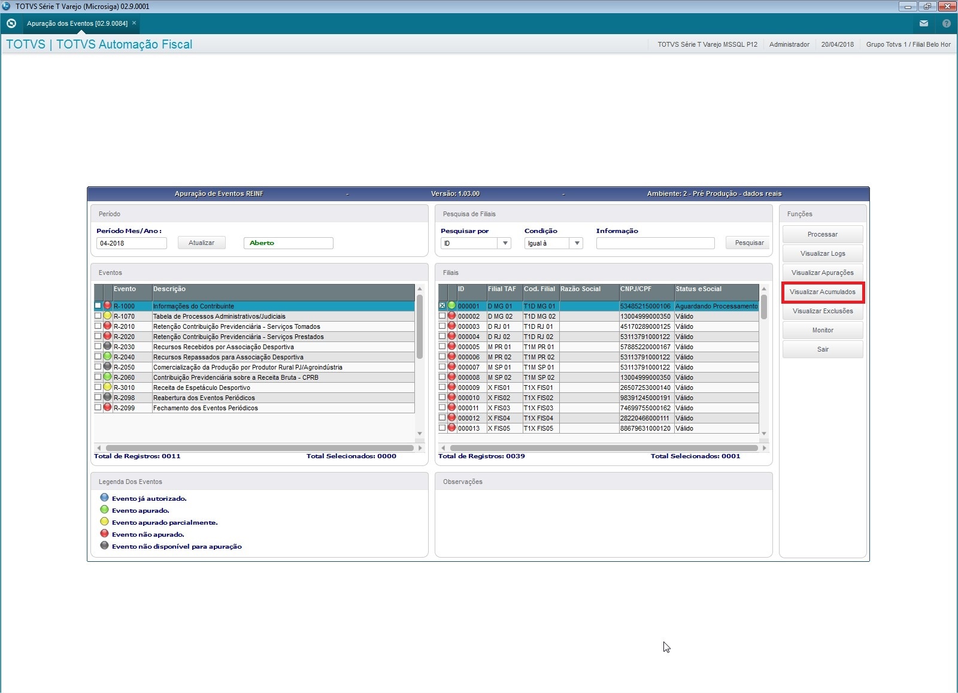Screen dimensions: 958x693
Task: Click the red status icon for filial 000005
Action: [452, 346]
